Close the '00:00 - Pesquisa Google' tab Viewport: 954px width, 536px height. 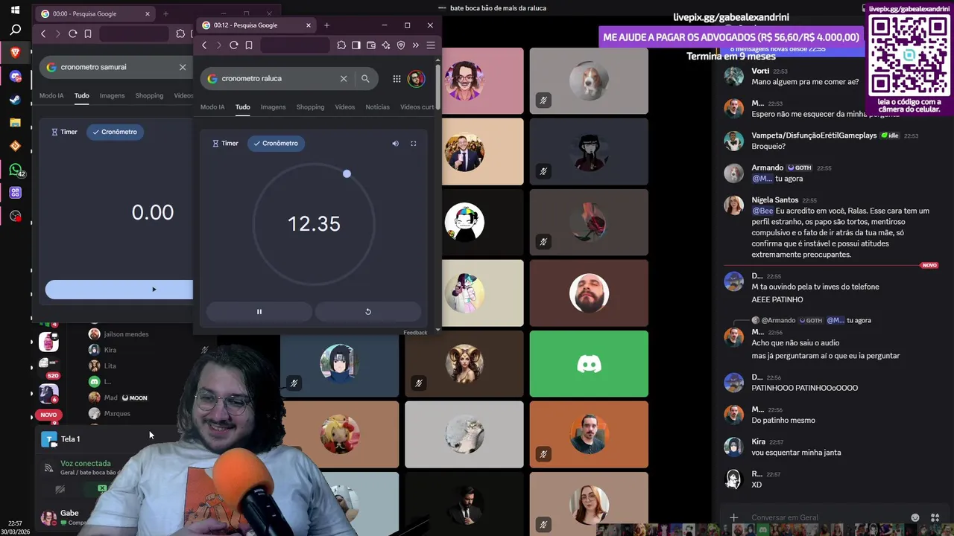(x=148, y=14)
